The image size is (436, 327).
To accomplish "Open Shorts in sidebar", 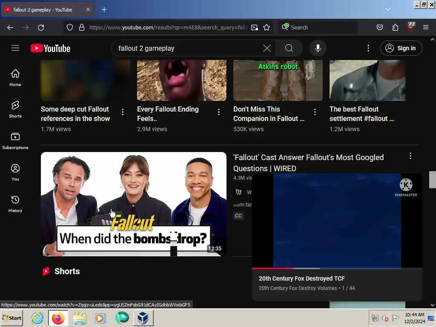I will (x=15, y=109).
